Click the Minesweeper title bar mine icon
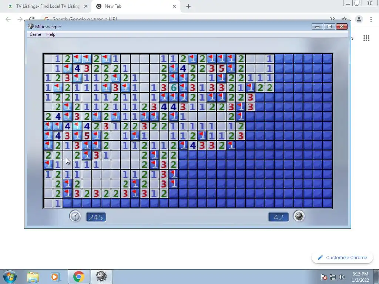Image resolution: width=379 pixels, height=284 pixels. pos(30,26)
